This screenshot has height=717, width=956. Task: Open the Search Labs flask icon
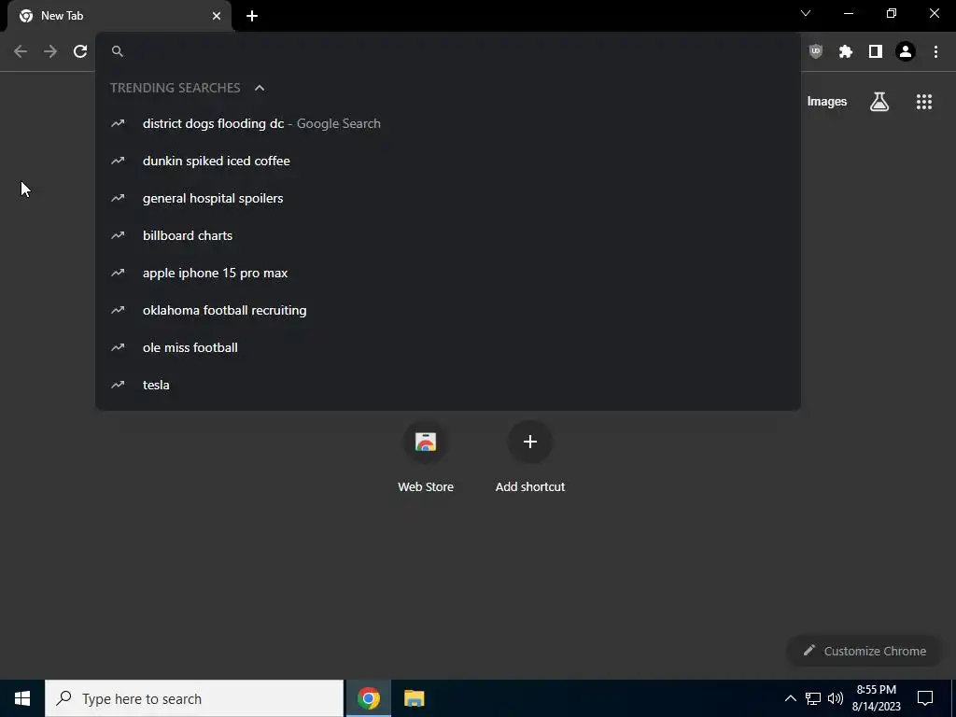pos(879,102)
